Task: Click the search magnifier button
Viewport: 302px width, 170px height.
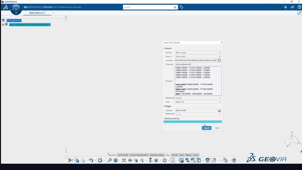Action: pos(175,7)
